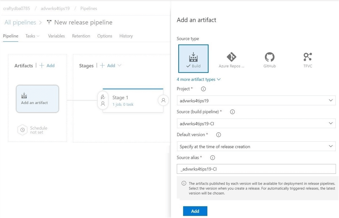Click the Source alias text field
The height and width of the screenshot is (218, 339).
pos(256,169)
